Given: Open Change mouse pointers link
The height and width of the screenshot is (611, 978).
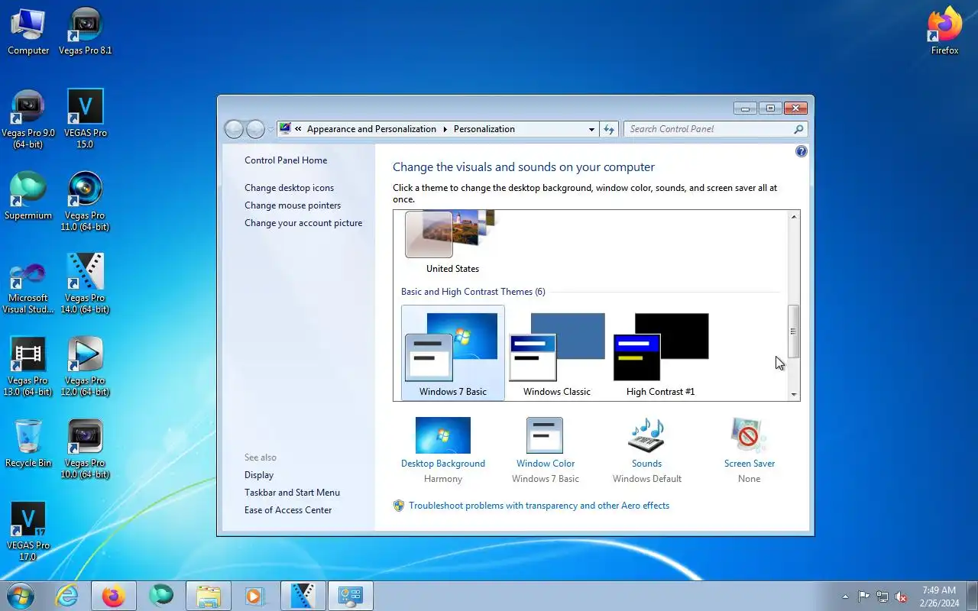Looking at the screenshot, I should [x=293, y=205].
